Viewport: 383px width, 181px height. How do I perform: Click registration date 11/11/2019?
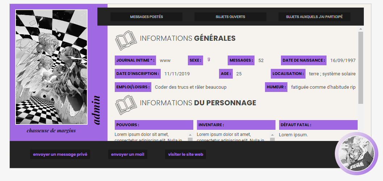(177, 74)
